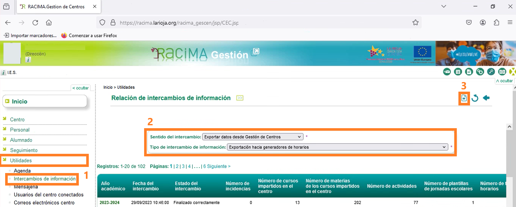Expand the Alumnado menu section

pyautogui.click(x=21, y=140)
